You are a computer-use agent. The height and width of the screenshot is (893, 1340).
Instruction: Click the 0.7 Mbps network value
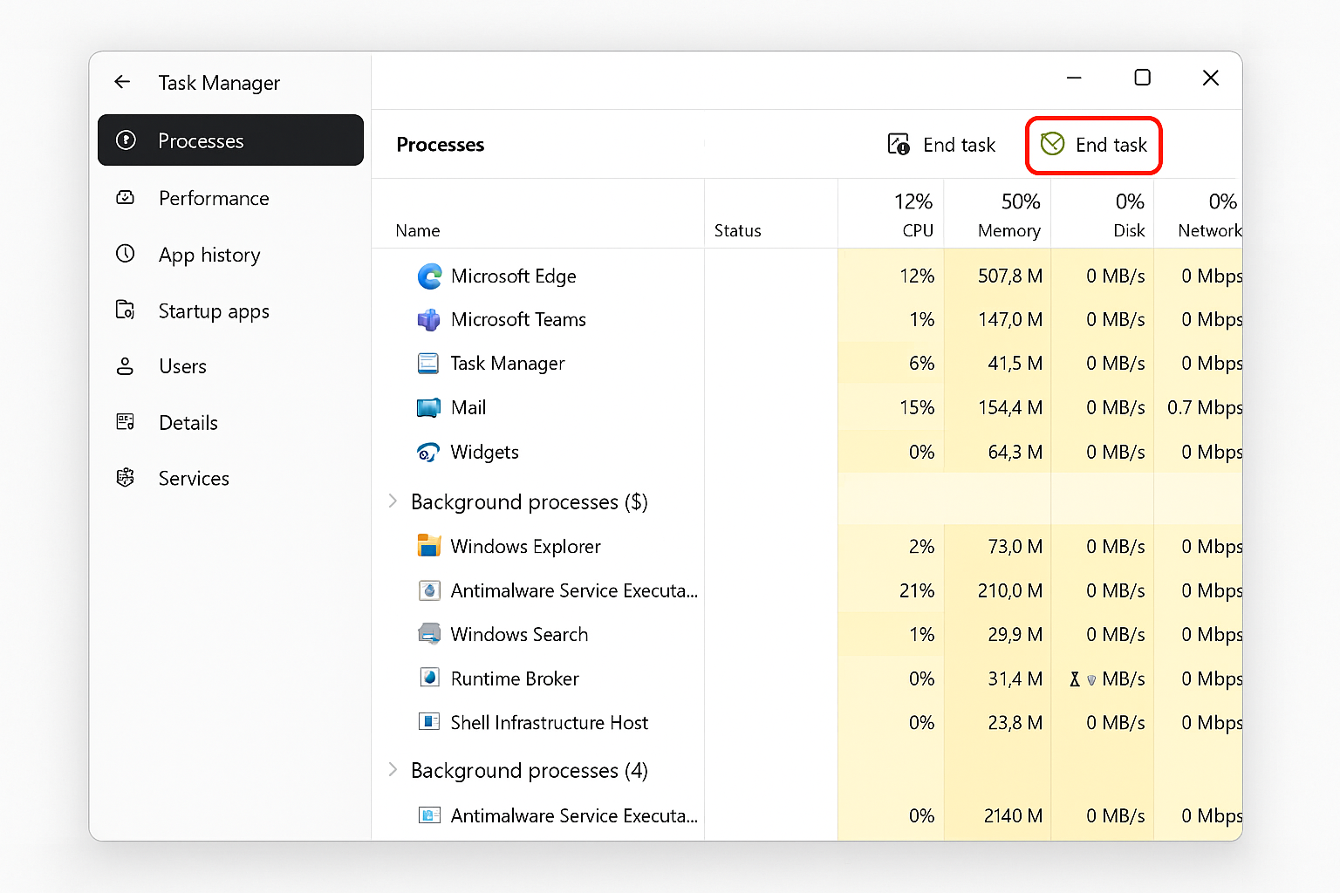[x=1205, y=408]
